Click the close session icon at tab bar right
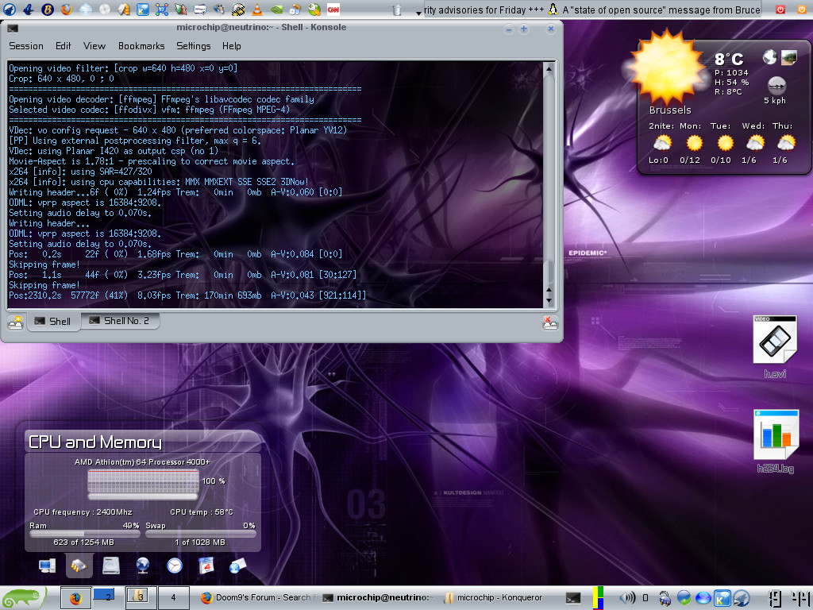Viewport: 813px width, 610px height. click(549, 322)
